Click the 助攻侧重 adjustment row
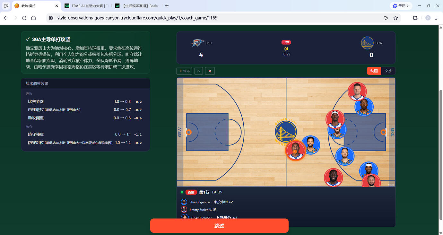Image resolution: width=443 pixels, height=235 pixels. tap(85, 118)
